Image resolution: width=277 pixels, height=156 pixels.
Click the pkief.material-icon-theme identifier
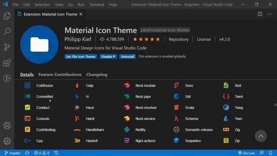tap(165, 30)
